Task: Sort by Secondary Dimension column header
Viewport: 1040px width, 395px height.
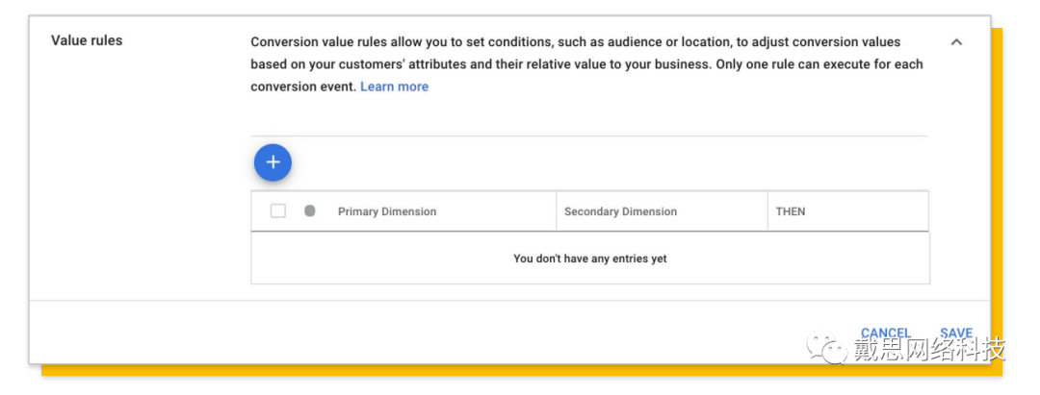Action: click(x=620, y=211)
